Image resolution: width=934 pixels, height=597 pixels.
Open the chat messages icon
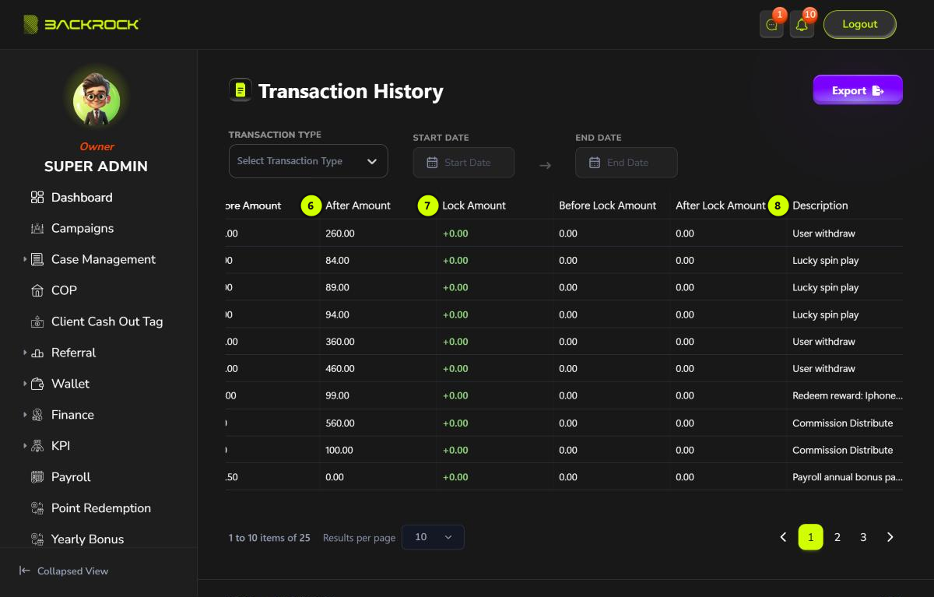[x=771, y=25]
